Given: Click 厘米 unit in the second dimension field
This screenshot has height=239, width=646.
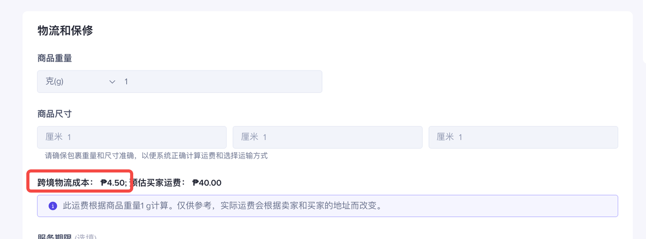Looking at the screenshot, I should [249, 137].
